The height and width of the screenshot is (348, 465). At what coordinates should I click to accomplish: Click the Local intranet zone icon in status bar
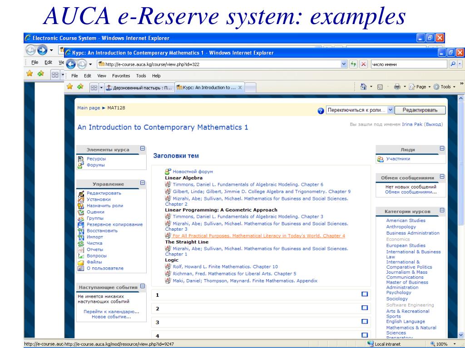(x=371, y=344)
